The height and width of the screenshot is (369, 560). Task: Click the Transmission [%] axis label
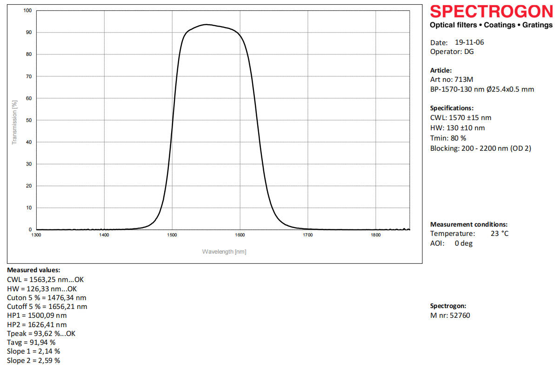(x=14, y=122)
